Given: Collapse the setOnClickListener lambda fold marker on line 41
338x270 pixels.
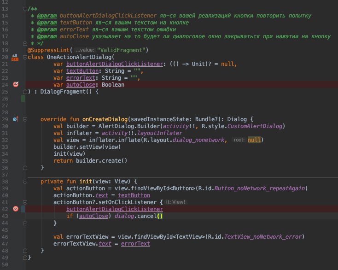Looking at the screenshot, I should pyautogui.click(x=25, y=202).
